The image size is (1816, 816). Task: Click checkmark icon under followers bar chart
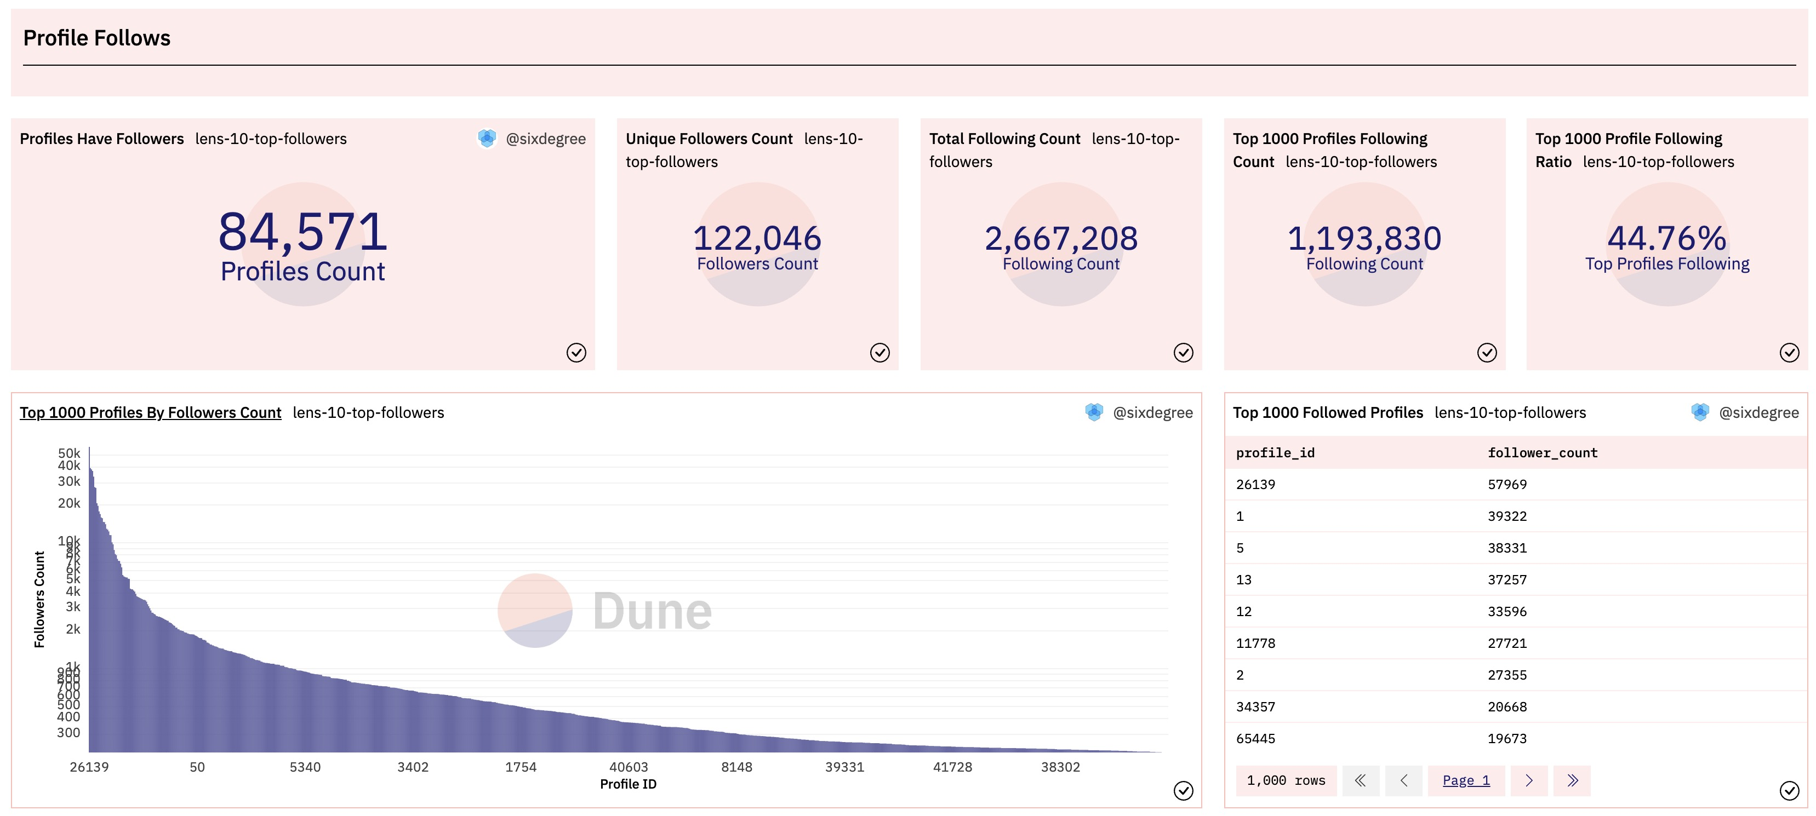pyautogui.click(x=1183, y=791)
